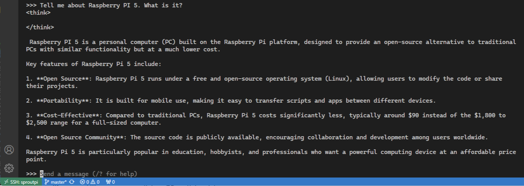Click the '$2,500 range for a full-sized computer' line
The image size is (524, 186).
[x=94, y=123]
